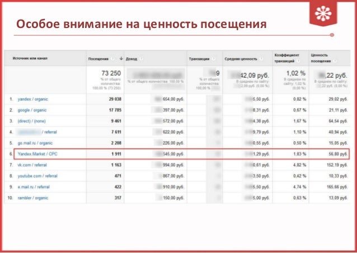Screen dimensions: 357x253
Task: Select visit value 29,02 руб.
Action: click(338, 99)
